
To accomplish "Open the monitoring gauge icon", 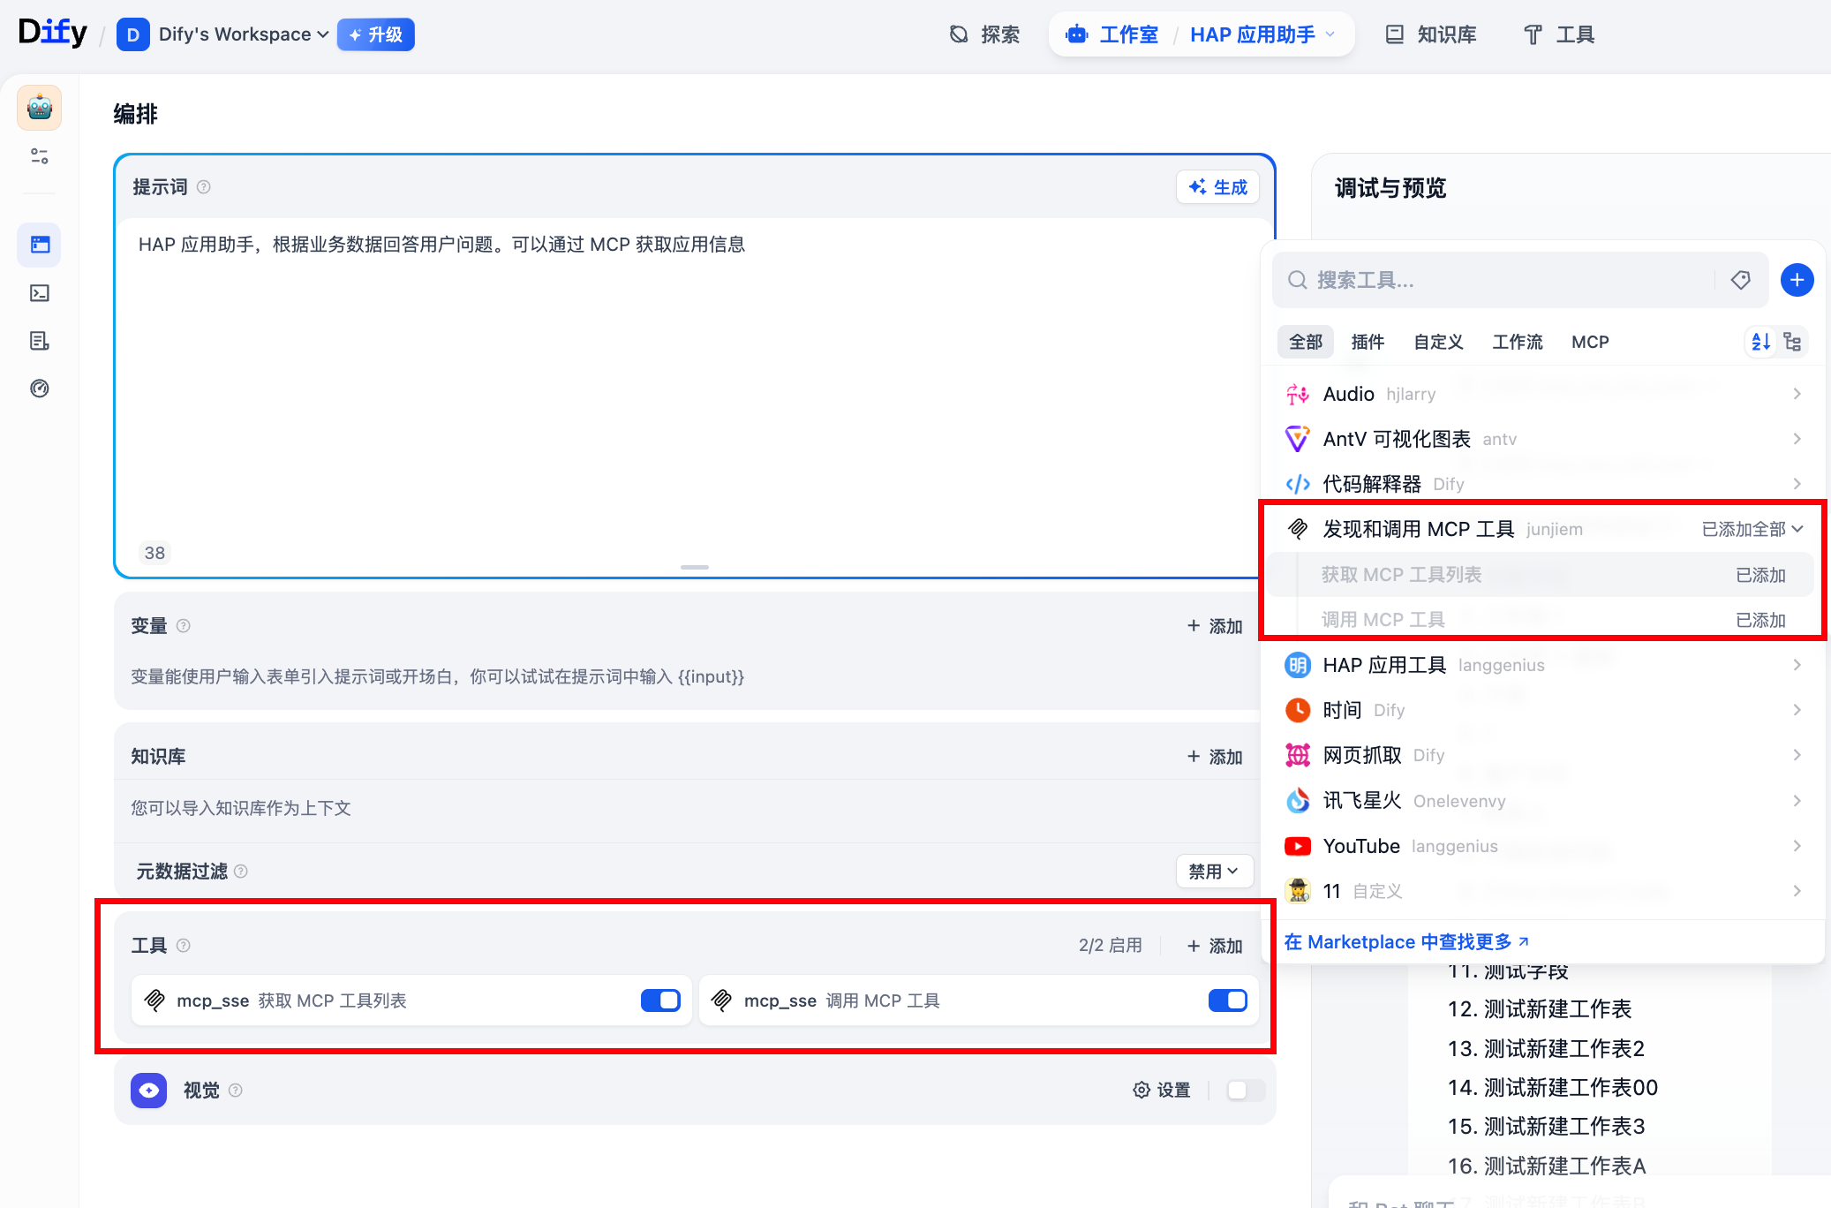I will click(40, 389).
